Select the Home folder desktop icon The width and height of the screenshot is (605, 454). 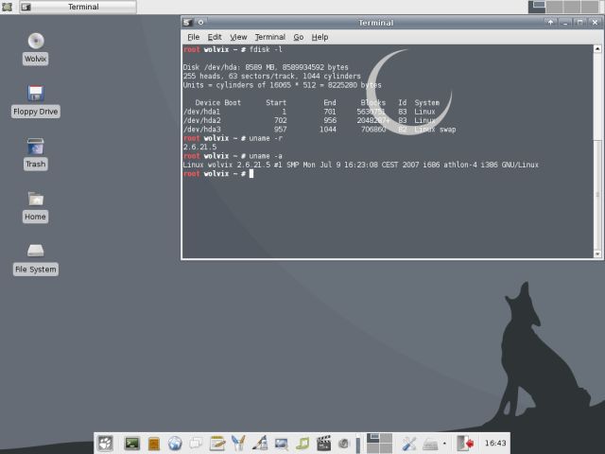[x=36, y=206]
